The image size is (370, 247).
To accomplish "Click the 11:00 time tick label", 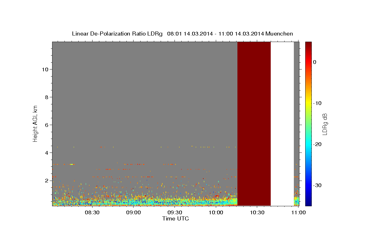I will (298, 212).
